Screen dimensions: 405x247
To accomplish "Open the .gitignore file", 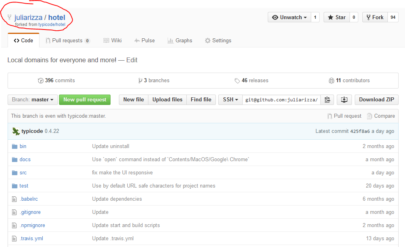I will [x=30, y=212].
